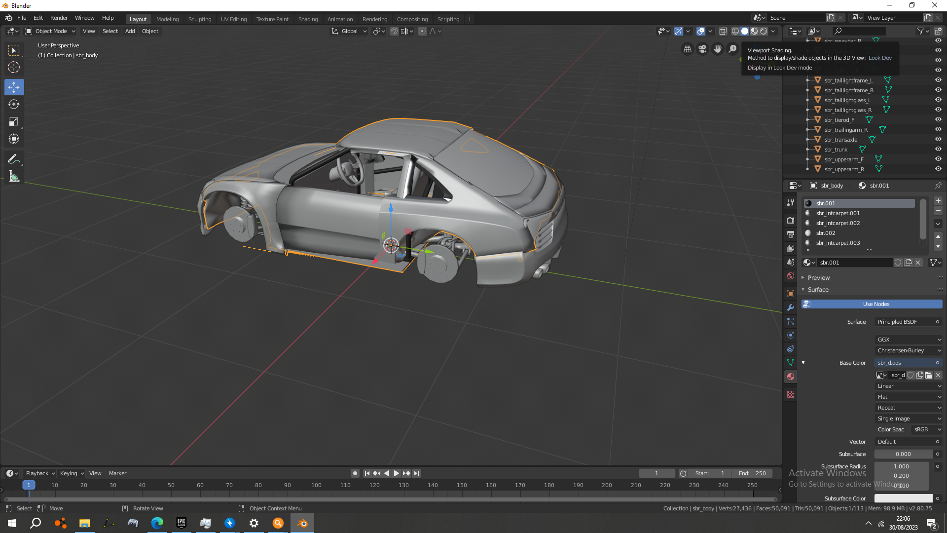This screenshot has height=533, width=947.
Task: Open the Object Data mesh tab
Action: coord(791,363)
